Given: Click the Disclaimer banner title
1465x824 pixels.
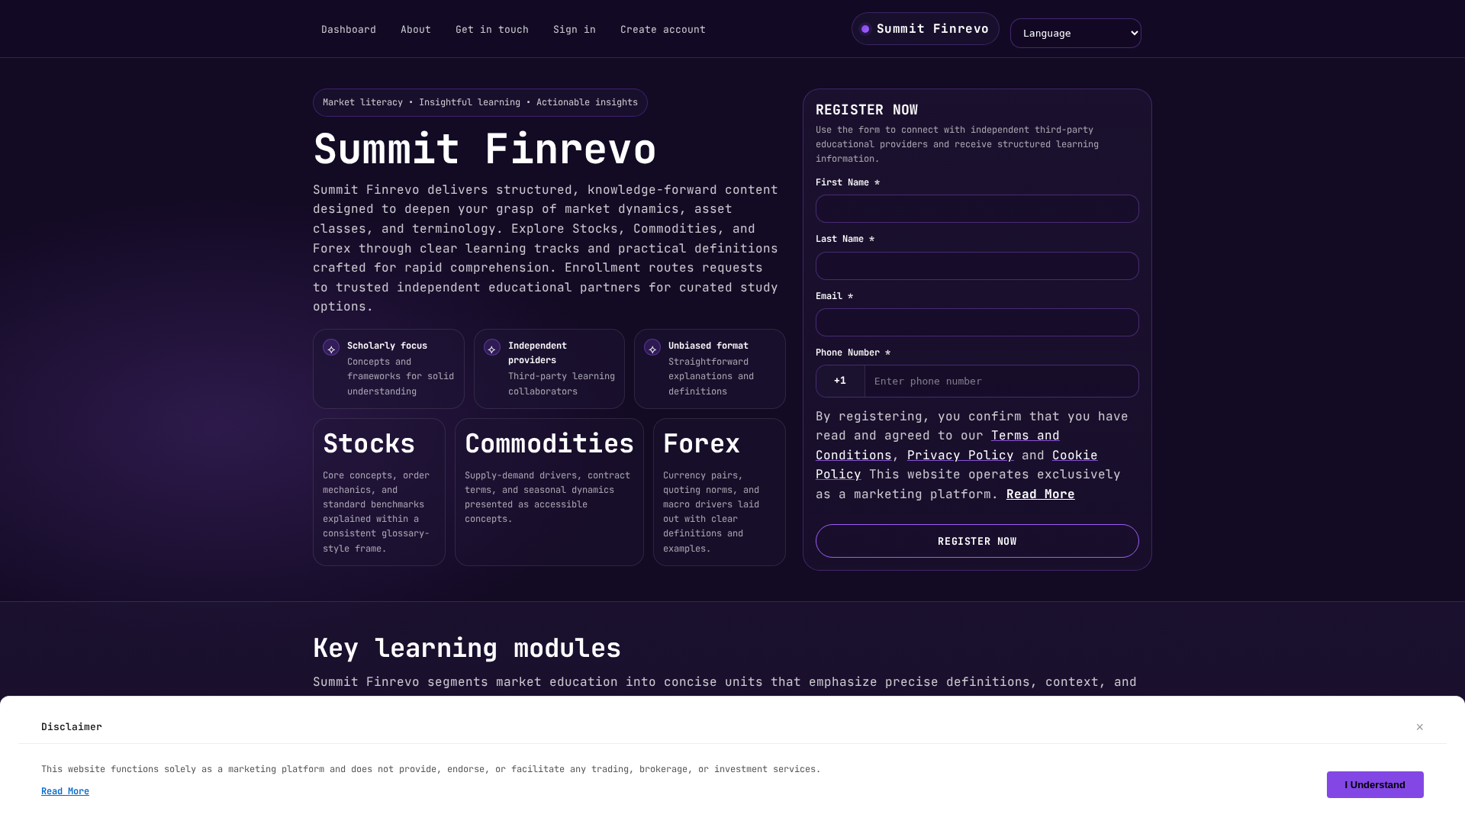Looking at the screenshot, I should (x=72, y=727).
